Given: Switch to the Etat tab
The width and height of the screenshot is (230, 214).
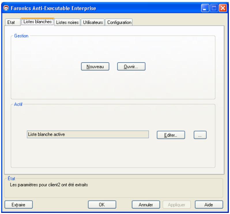Looking at the screenshot, I should 12,22.
